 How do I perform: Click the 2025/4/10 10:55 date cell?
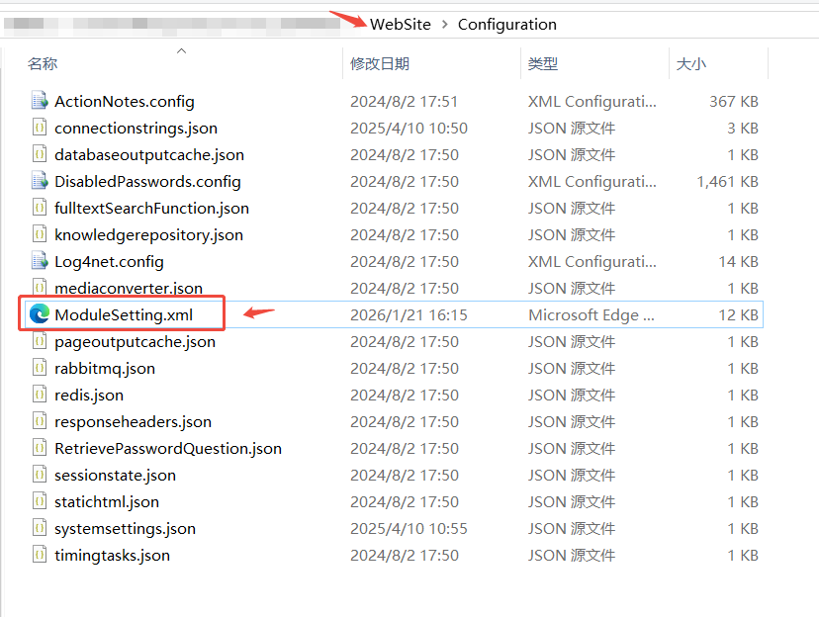tap(409, 528)
